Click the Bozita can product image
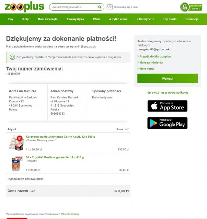This screenshot has height=219, width=207. [17, 164]
